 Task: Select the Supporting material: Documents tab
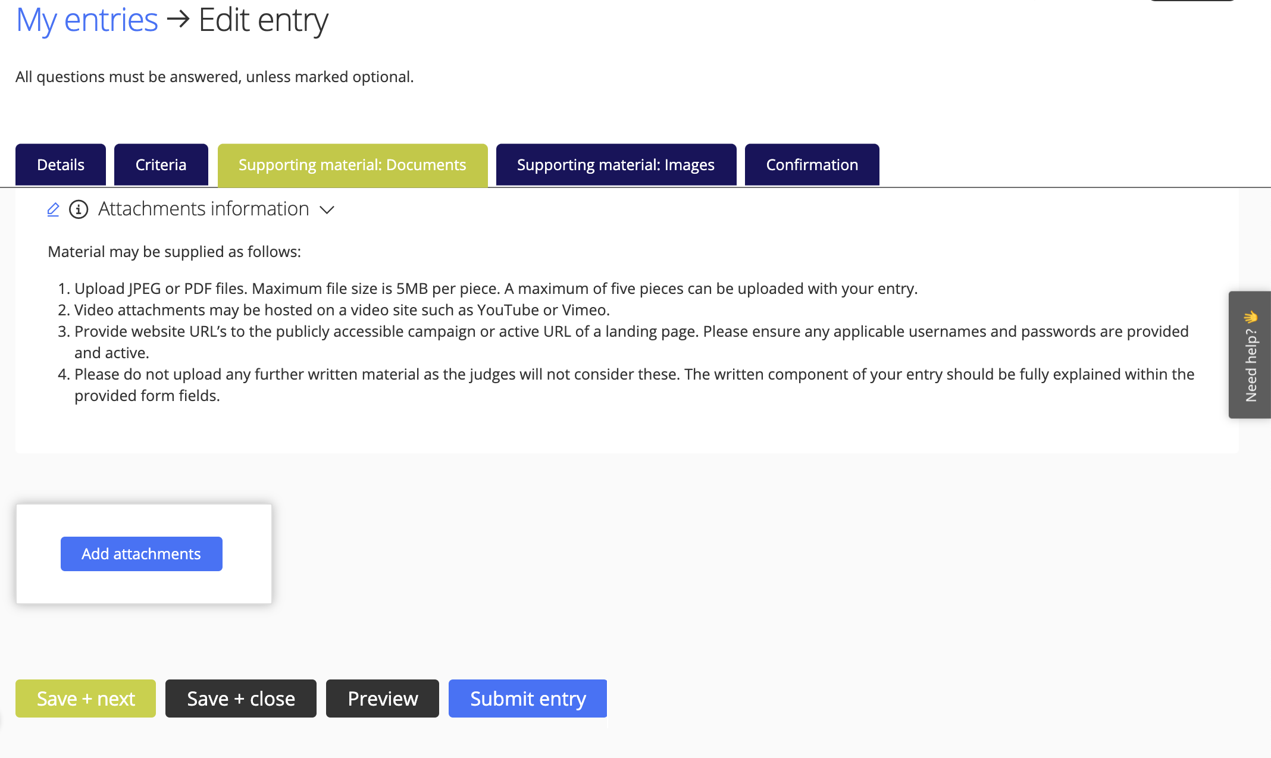point(352,164)
